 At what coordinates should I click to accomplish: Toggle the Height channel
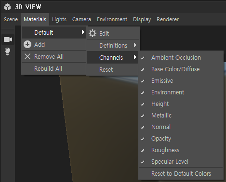[181, 104]
